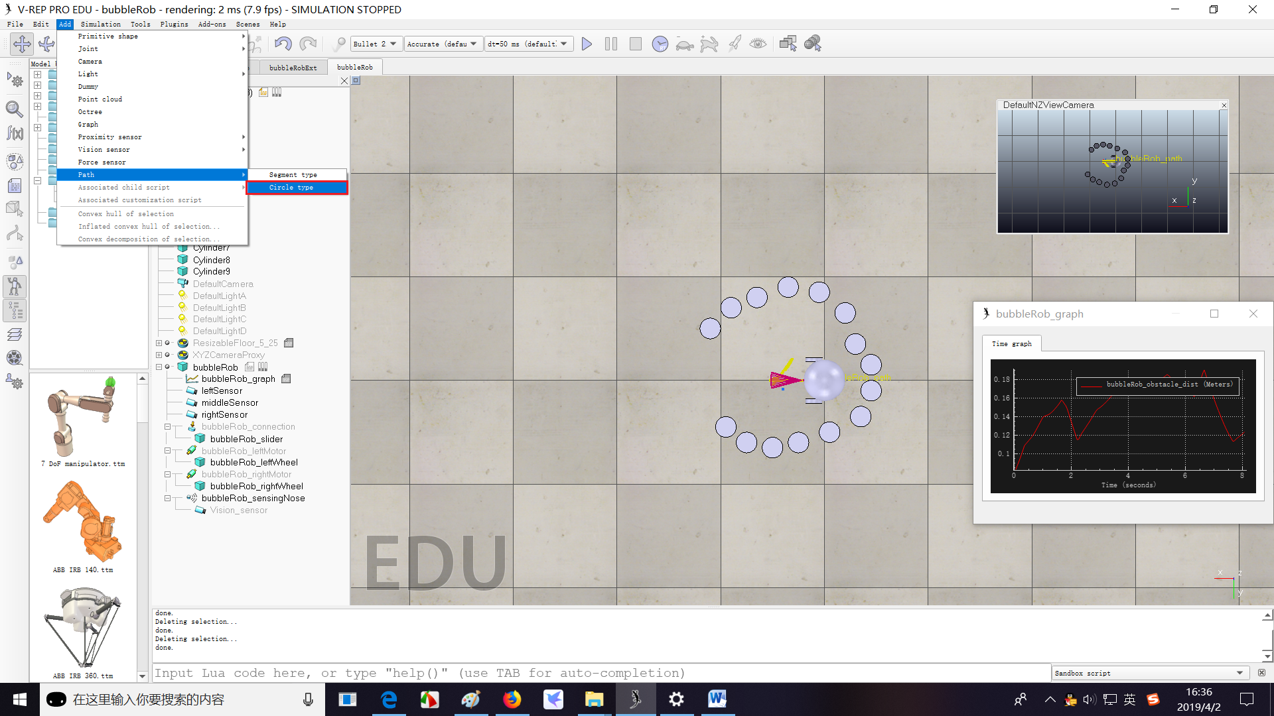The image size is (1274, 716).
Task: Toggle the scene hierarchy visibility
Action: (15, 310)
